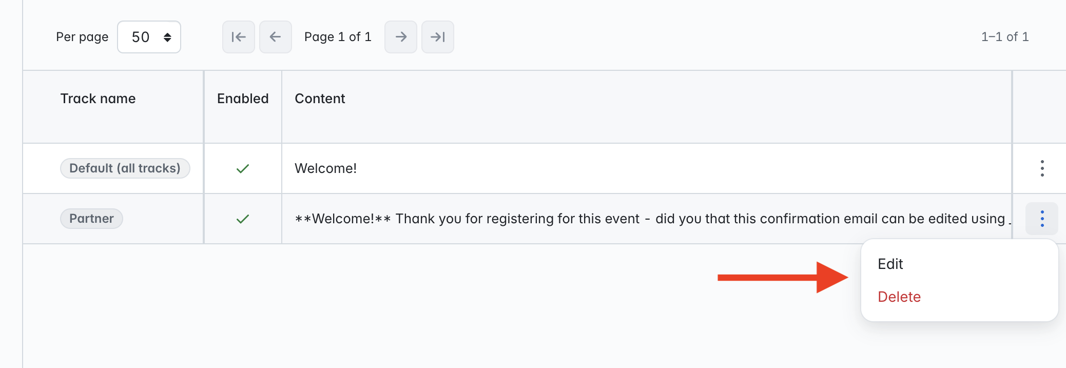Viewport: 1066px width, 368px height.
Task: Select the Default (all tracks) tag
Action: (125, 168)
